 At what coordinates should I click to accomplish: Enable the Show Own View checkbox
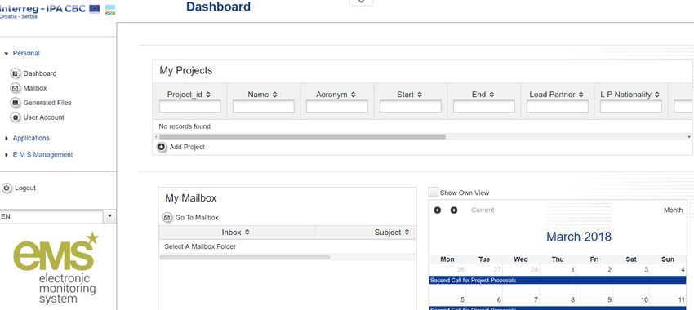(x=434, y=193)
